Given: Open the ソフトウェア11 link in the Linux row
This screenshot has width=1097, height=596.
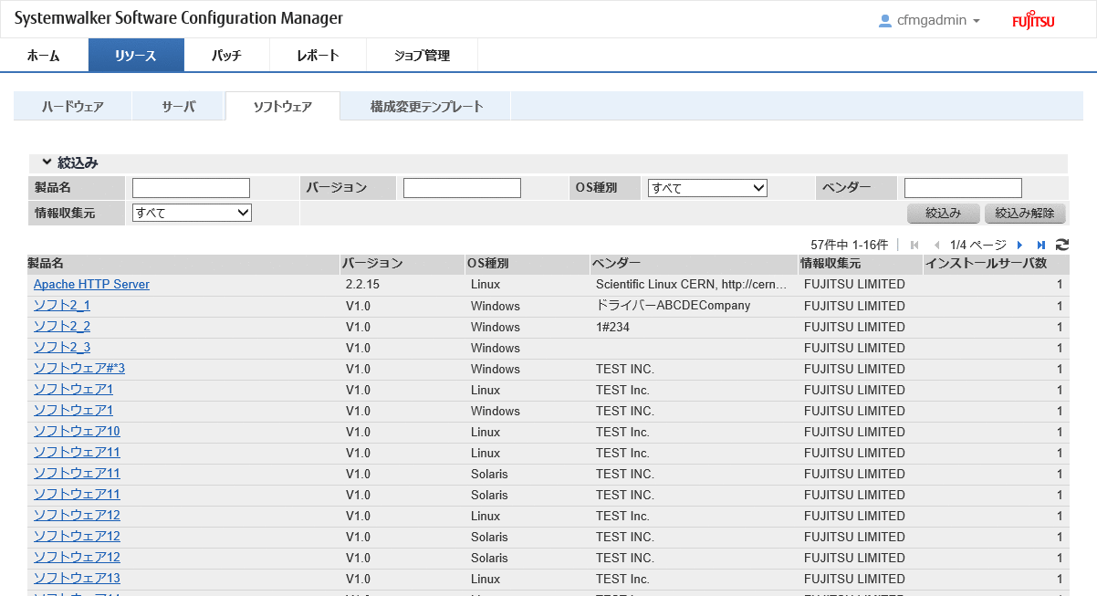Looking at the screenshot, I should coord(77,452).
